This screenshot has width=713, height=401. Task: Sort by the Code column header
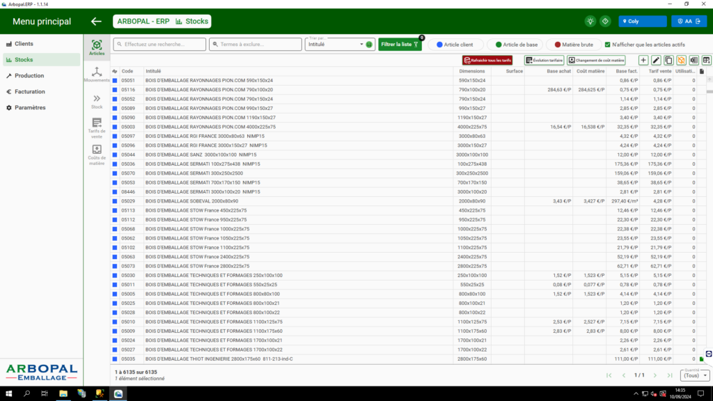point(127,72)
